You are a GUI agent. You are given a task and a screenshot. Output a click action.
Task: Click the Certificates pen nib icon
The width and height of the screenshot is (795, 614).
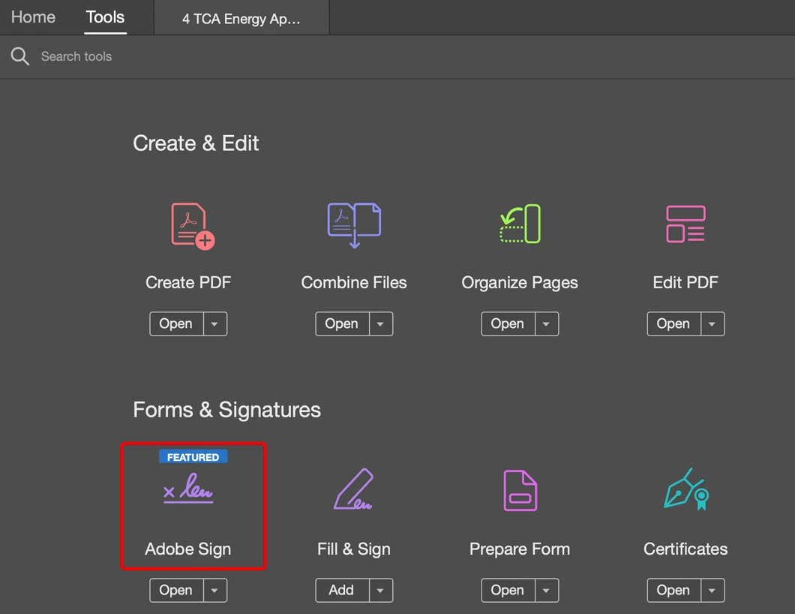686,489
